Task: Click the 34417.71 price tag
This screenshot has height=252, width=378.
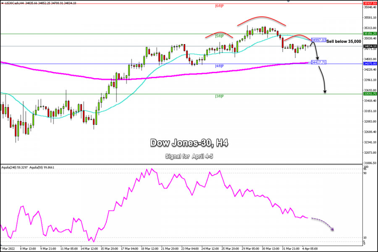Action: (318, 62)
